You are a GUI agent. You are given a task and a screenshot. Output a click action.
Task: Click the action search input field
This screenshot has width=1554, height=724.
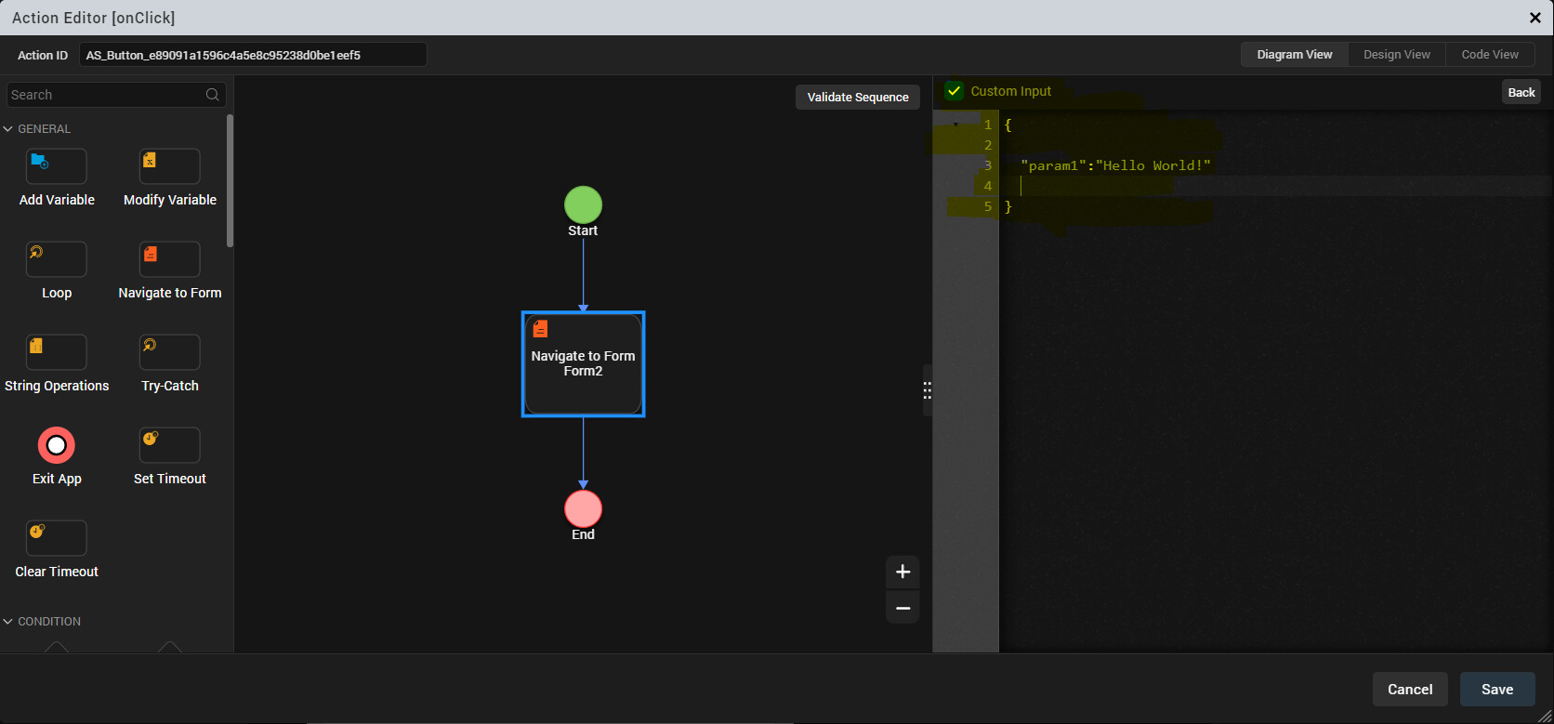coord(107,95)
